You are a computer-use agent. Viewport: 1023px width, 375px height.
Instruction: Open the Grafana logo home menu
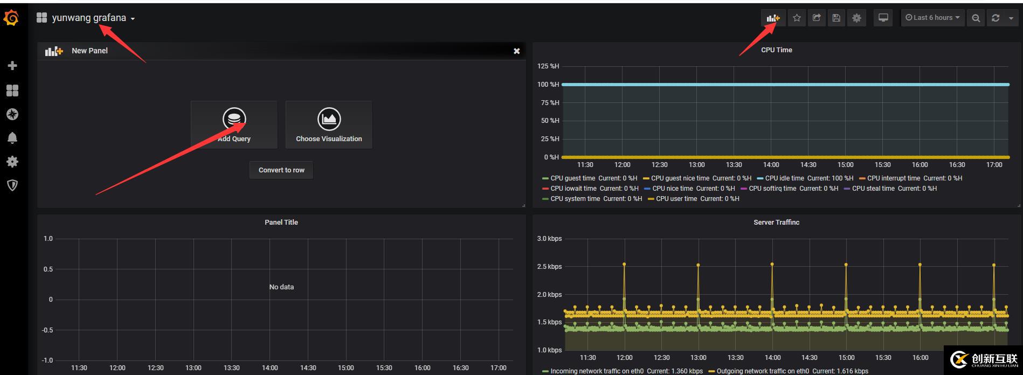tap(11, 18)
